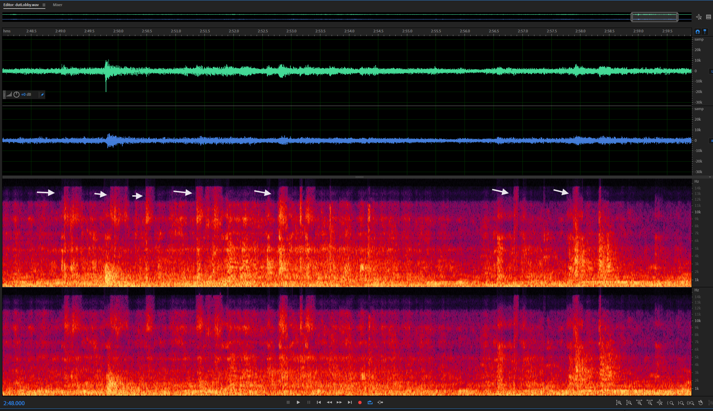Click the +0 dB volume knob on the HUD

coord(16,95)
